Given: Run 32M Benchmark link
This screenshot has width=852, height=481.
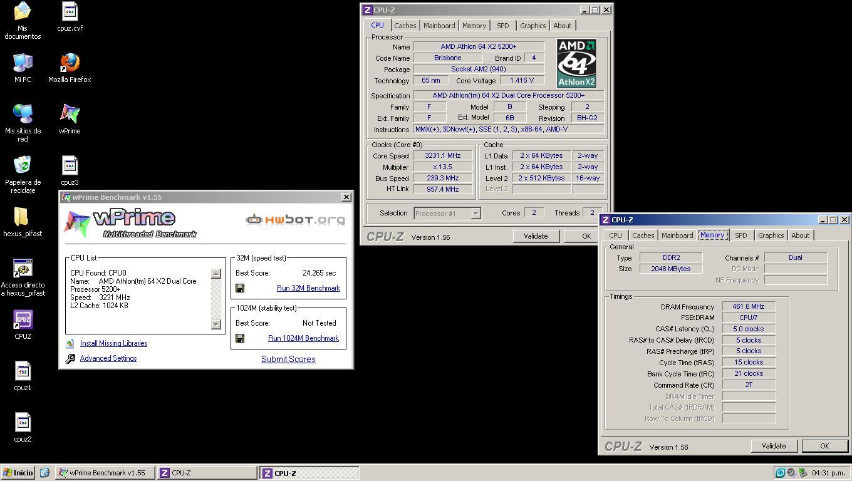Looking at the screenshot, I should (x=308, y=288).
